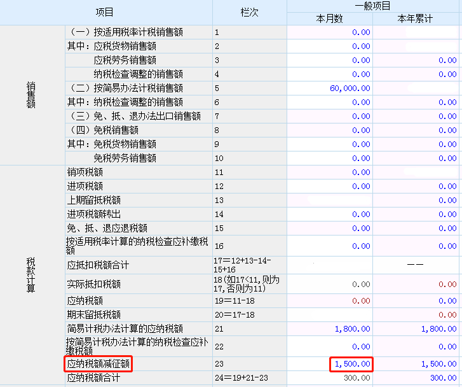The height and width of the screenshot is (387, 462).
Task: Click the 项目 column header
Action: 105,12
